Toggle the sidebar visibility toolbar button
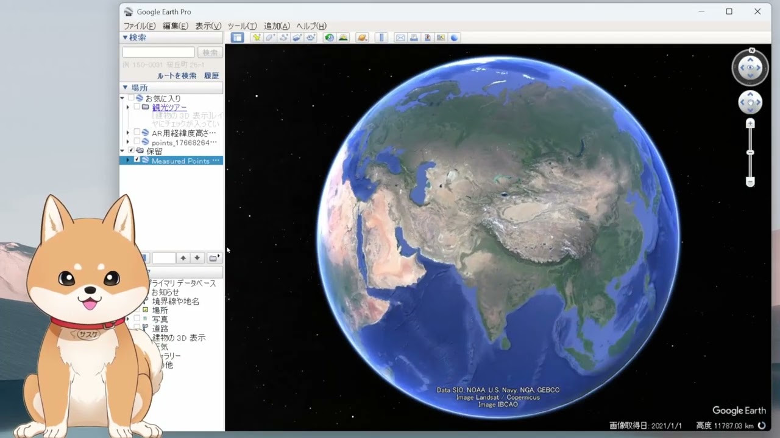The width and height of the screenshot is (780, 438). click(238, 38)
